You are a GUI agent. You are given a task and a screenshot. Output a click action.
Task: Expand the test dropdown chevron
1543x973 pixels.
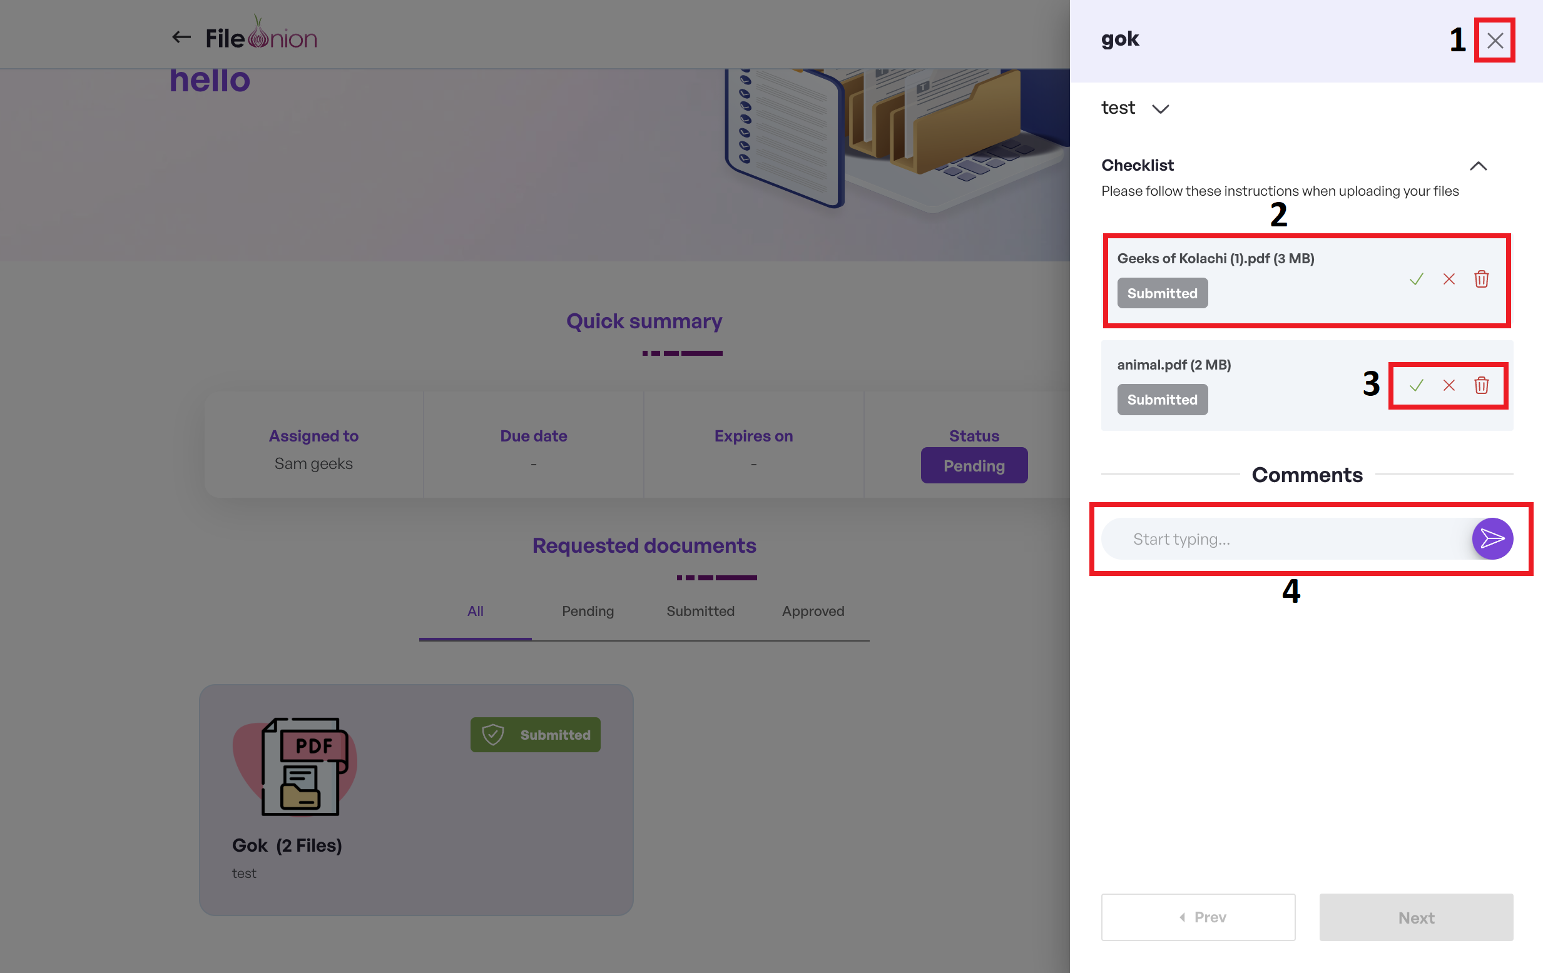pyautogui.click(x=1161, y=109)
